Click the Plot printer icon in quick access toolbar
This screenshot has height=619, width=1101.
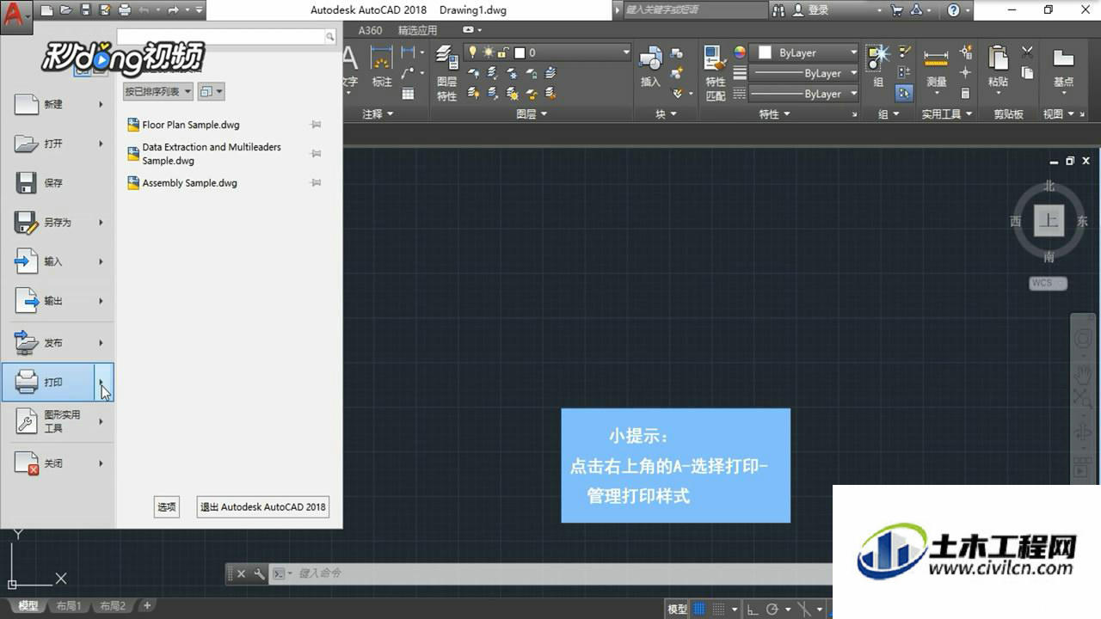pyautogui.click(x=125, y=10)
